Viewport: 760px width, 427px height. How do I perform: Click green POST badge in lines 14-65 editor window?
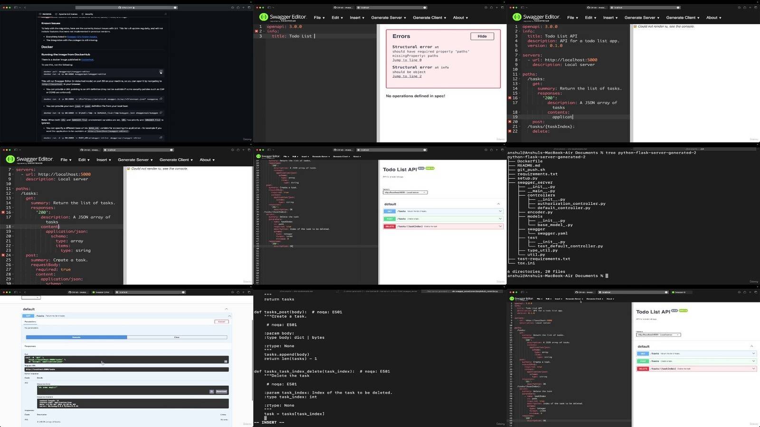389,219
